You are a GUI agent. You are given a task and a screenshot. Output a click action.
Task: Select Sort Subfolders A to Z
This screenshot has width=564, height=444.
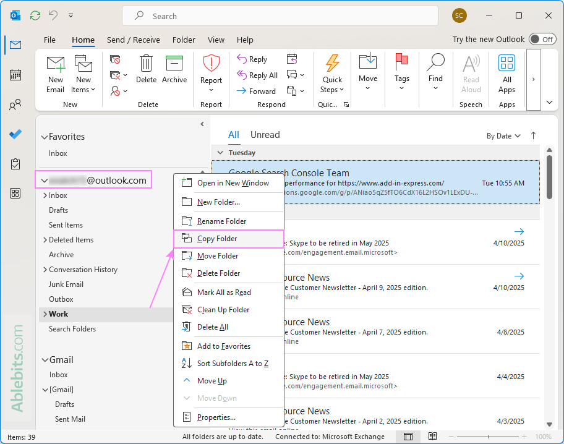point(229,364)
